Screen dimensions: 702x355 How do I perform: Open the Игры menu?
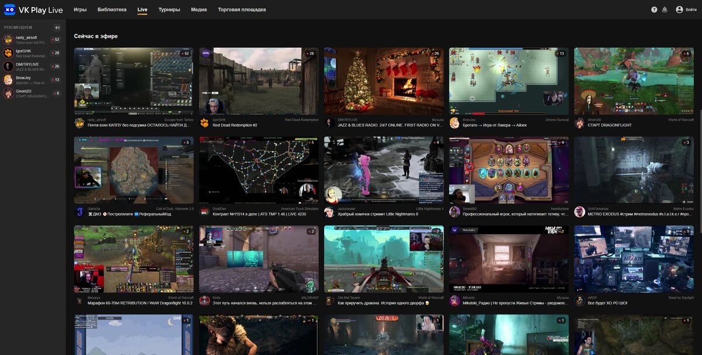(80, 10)
